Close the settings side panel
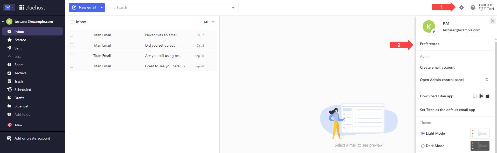 [493, 21]
